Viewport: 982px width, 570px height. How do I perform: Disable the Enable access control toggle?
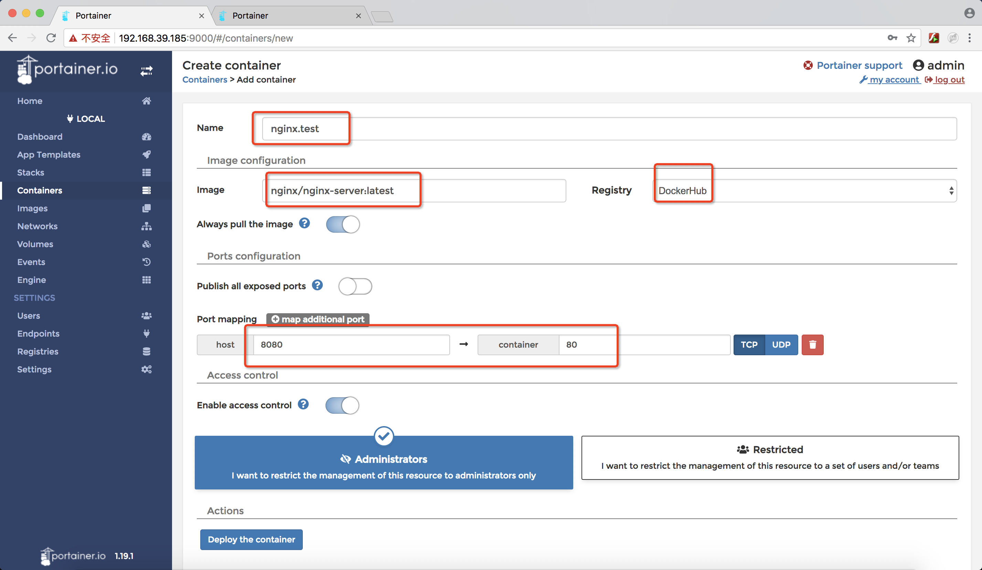[342, 405]
